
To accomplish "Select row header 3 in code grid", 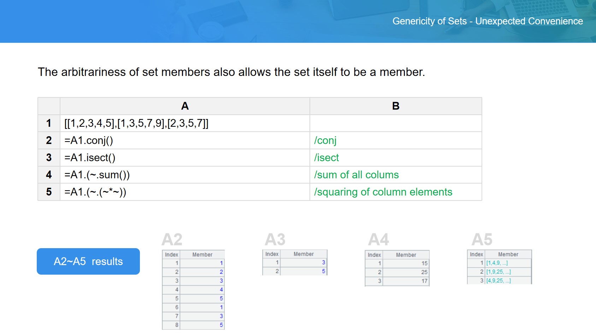I will pyautogui.click(x=49, y=158).
